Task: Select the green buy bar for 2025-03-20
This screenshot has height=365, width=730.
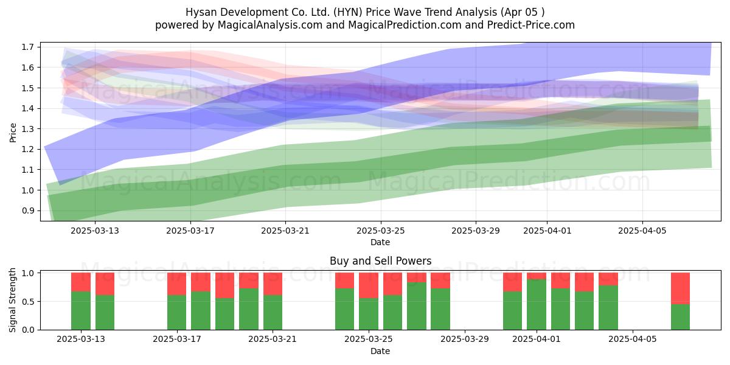Action: [249, 309]
